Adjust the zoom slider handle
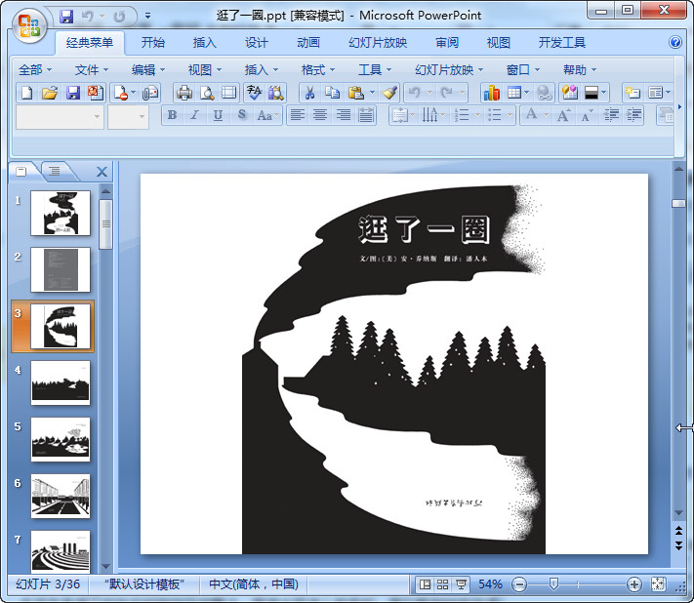 [x=553, y=584]
